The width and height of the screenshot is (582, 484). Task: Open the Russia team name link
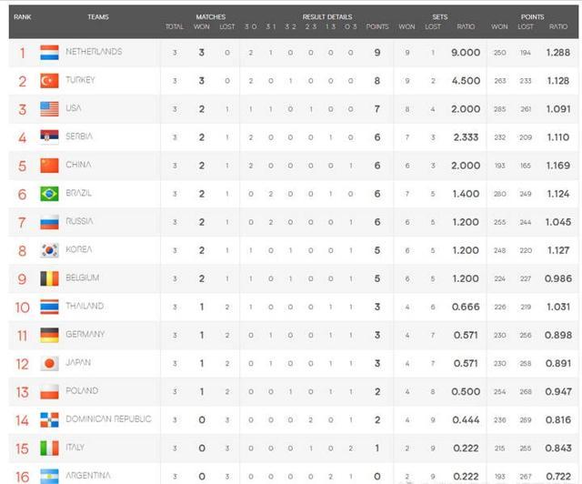pos(79,221)
